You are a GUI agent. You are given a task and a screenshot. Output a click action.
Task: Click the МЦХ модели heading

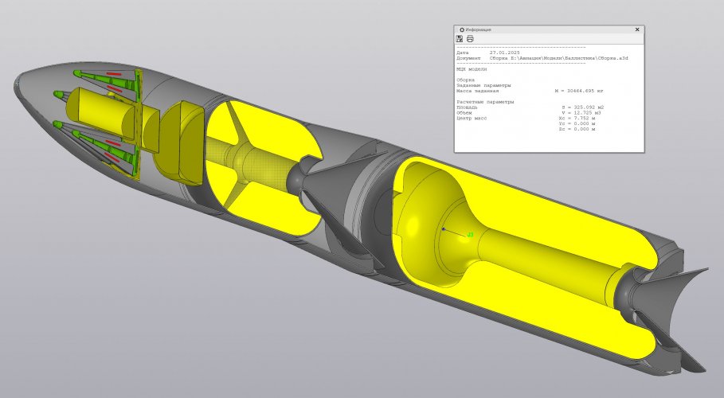pos(472,69)
